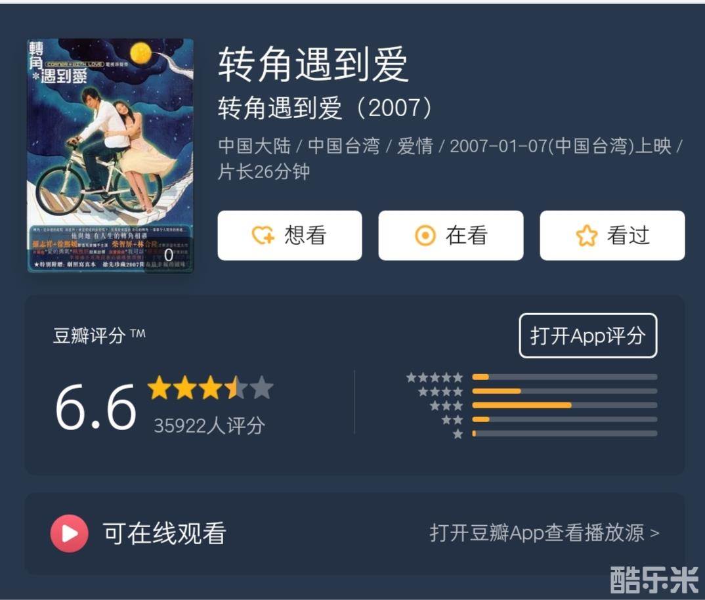Mark the show as 想看
705x600 pixels.
tap(289, 235)
